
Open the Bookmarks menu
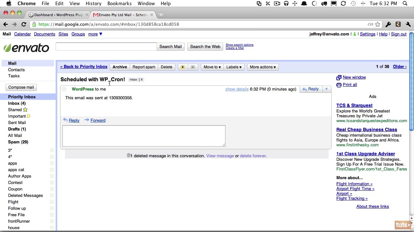[x=119, y=4]
